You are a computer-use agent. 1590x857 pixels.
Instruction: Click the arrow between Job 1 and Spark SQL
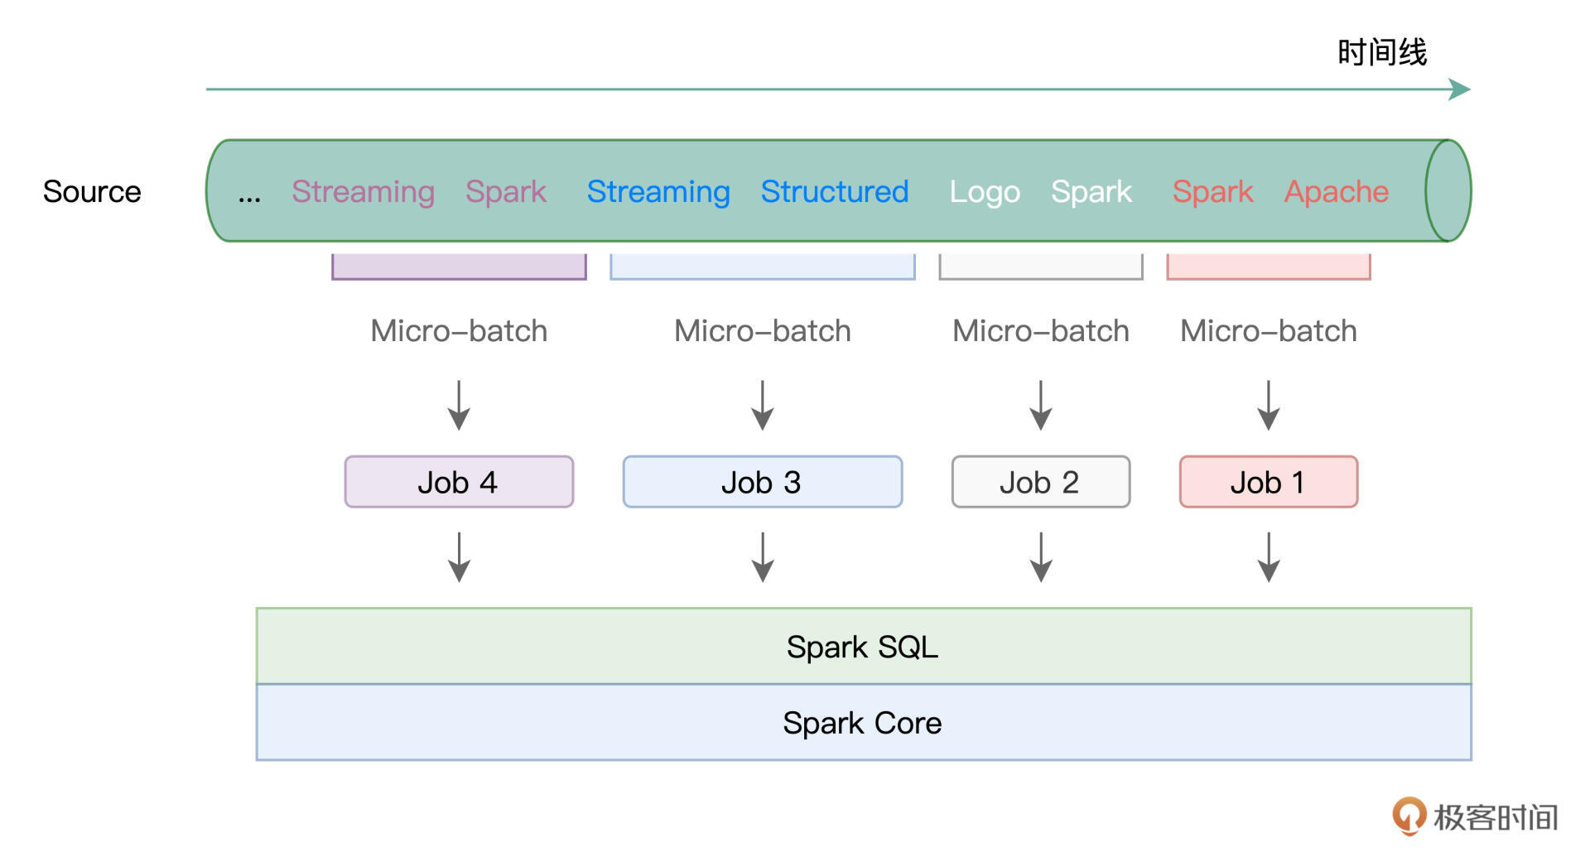tap(1268, 556)
